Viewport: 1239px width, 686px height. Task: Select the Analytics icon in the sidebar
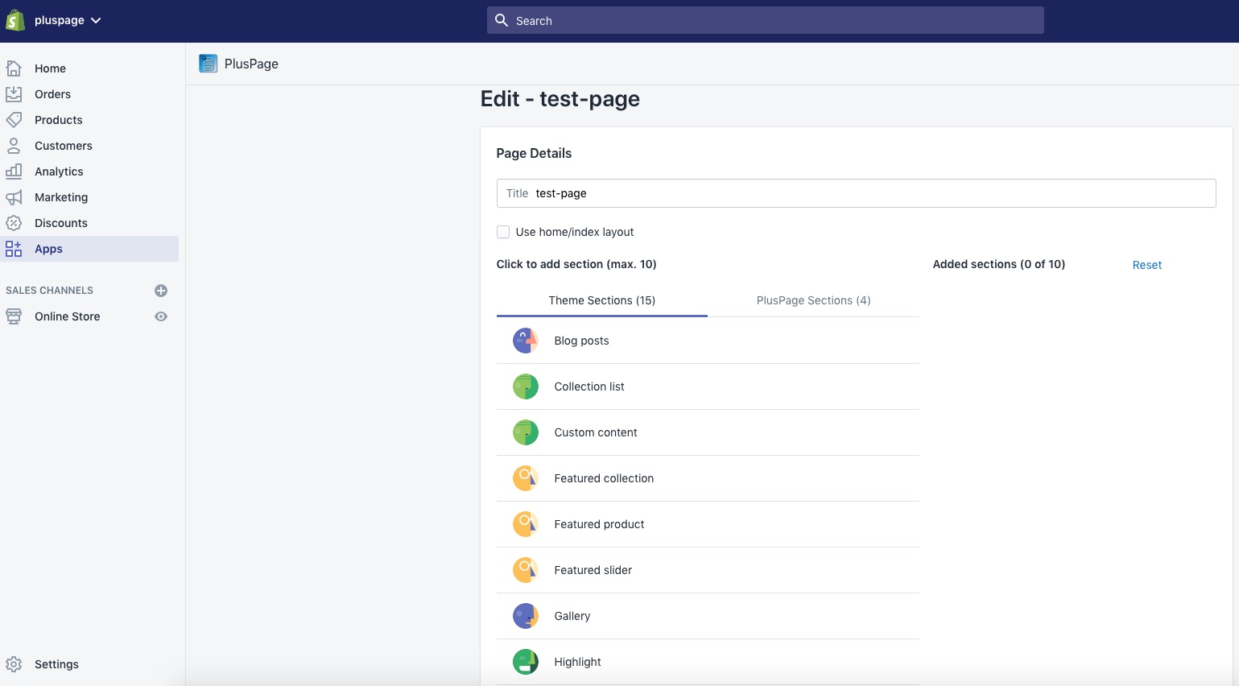(x=14, y=171)
